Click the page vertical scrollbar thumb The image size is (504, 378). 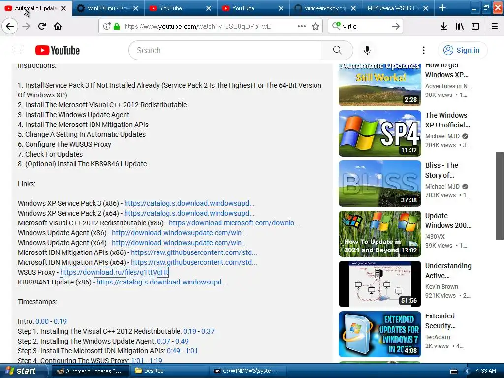[500, 196]
